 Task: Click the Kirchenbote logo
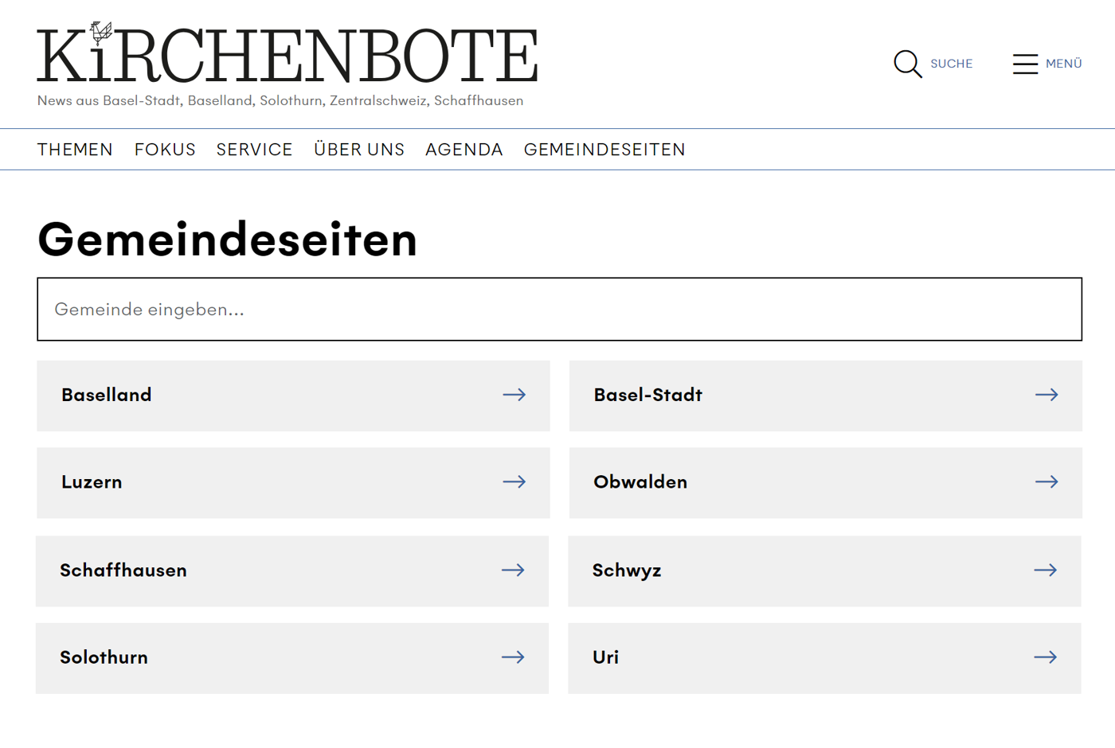click(x=287, y=54)
